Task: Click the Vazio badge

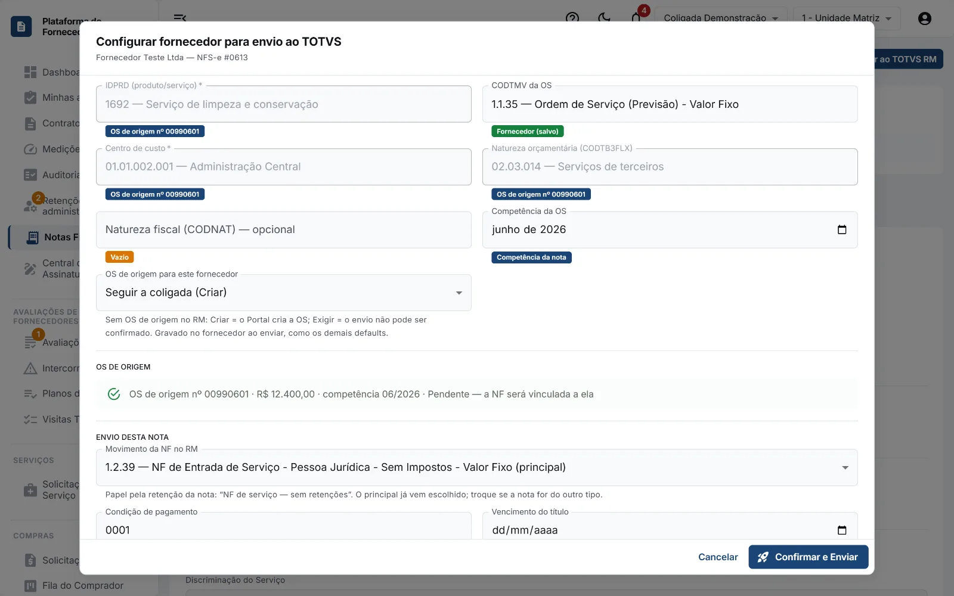Action: (x=119, y=257)
